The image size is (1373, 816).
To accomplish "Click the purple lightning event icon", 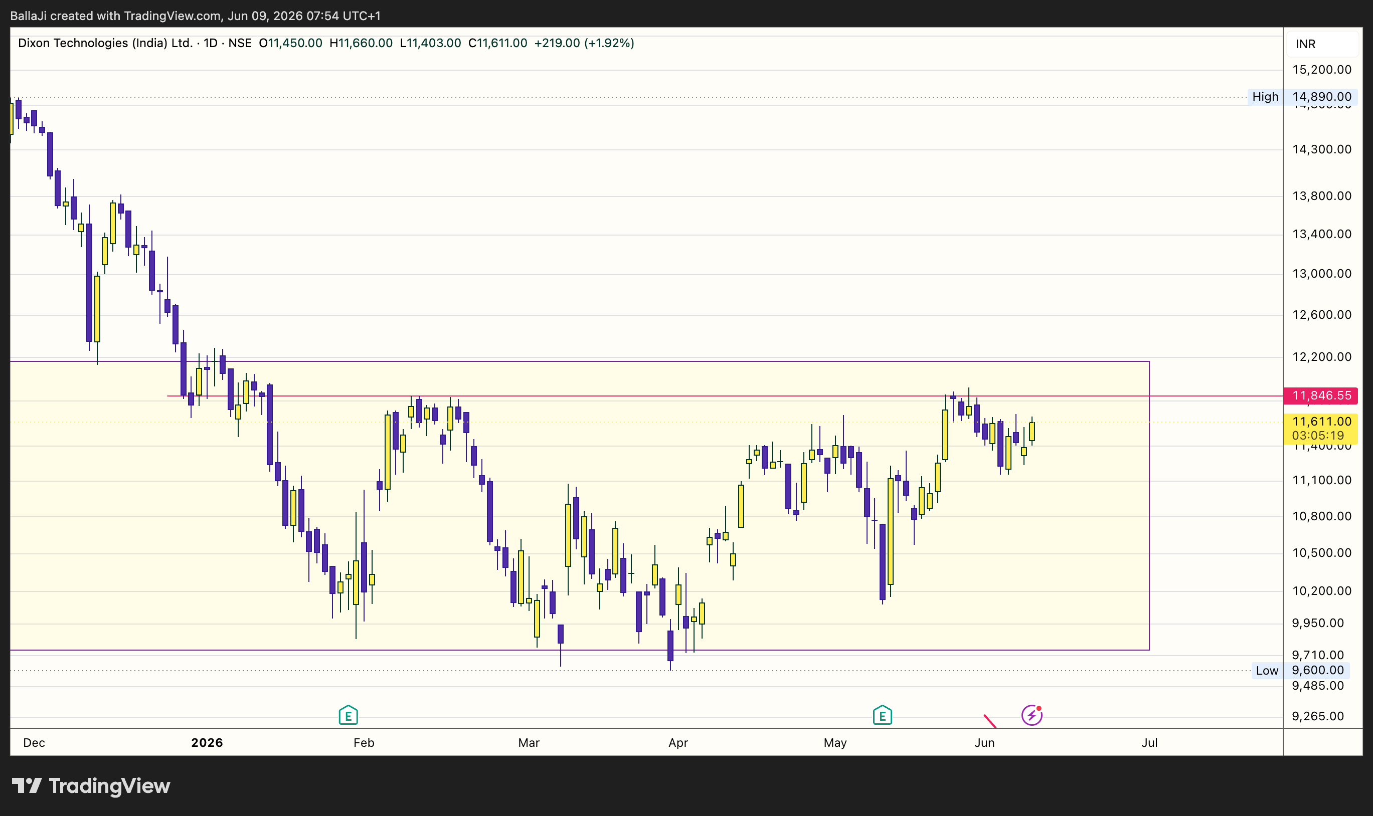I will click(x=1032, y=715).
